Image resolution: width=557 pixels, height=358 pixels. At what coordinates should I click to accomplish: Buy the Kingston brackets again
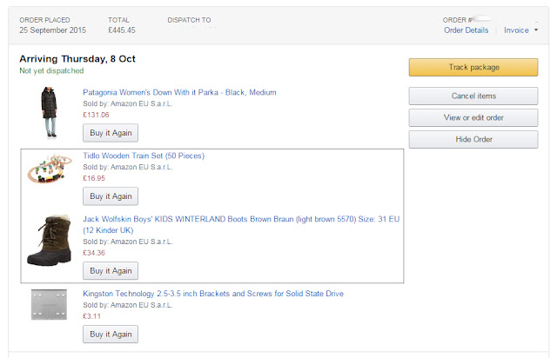tap(111, 334)
